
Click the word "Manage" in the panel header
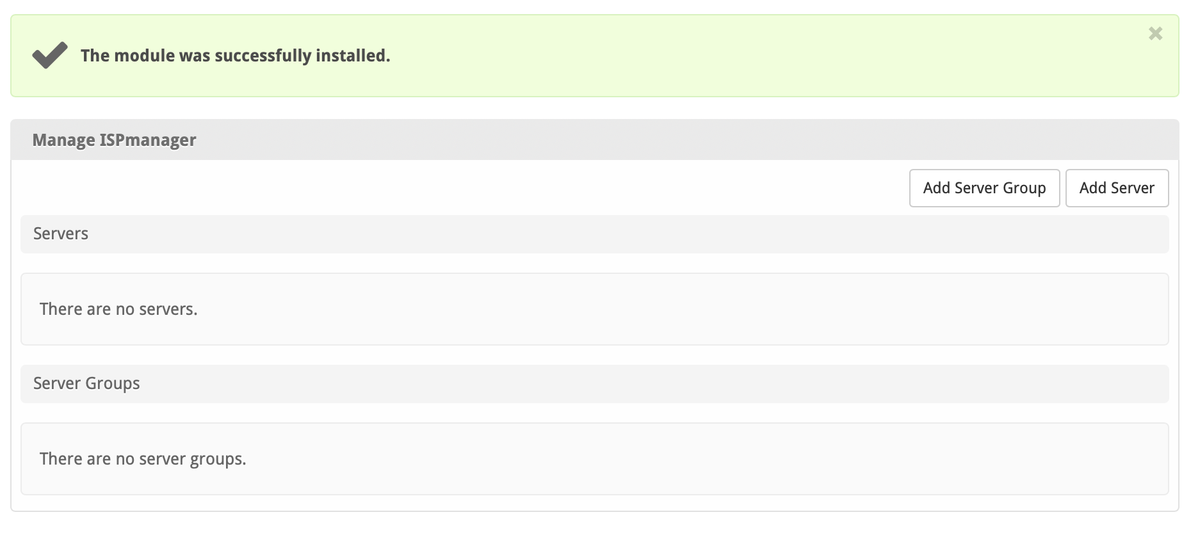(63, 140)
